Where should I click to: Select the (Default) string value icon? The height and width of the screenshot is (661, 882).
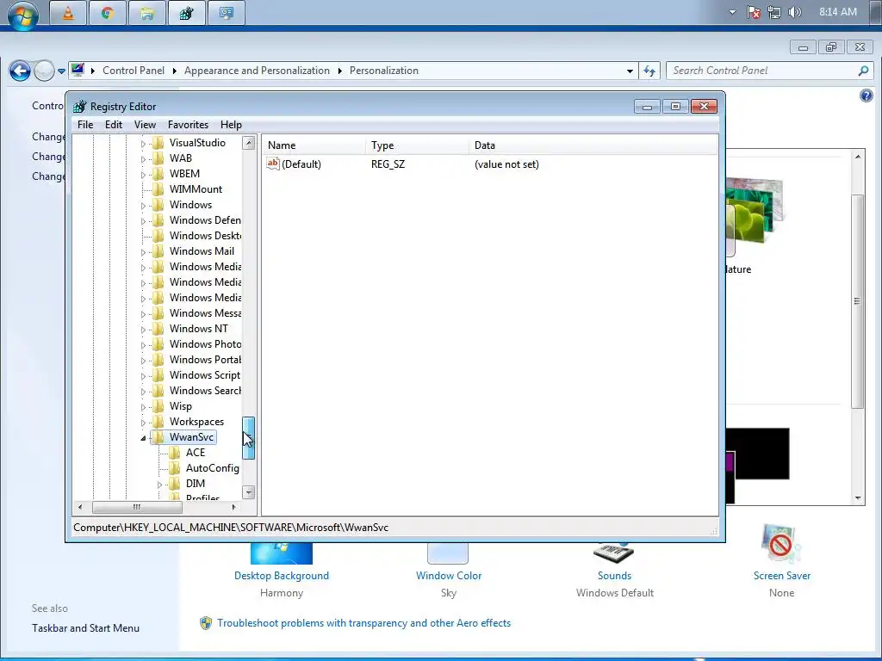coord(273,164)
